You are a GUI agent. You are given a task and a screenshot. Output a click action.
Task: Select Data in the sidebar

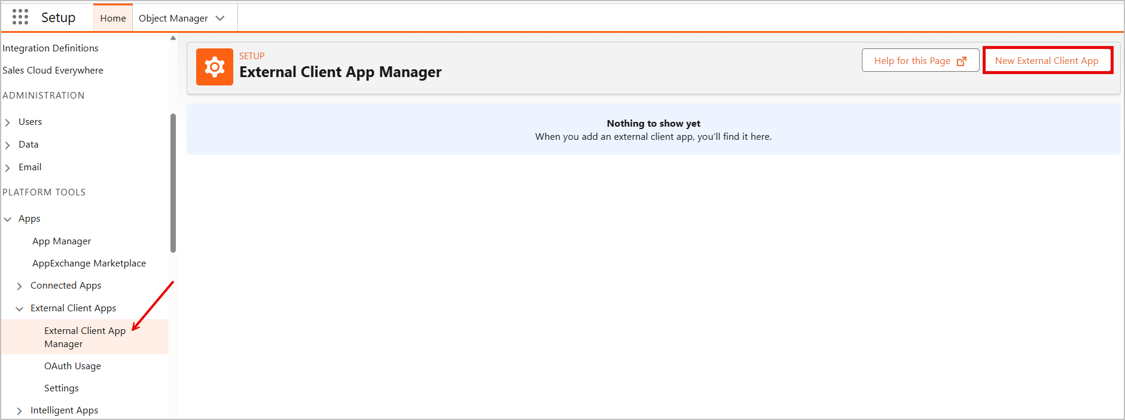click(28, 145)
